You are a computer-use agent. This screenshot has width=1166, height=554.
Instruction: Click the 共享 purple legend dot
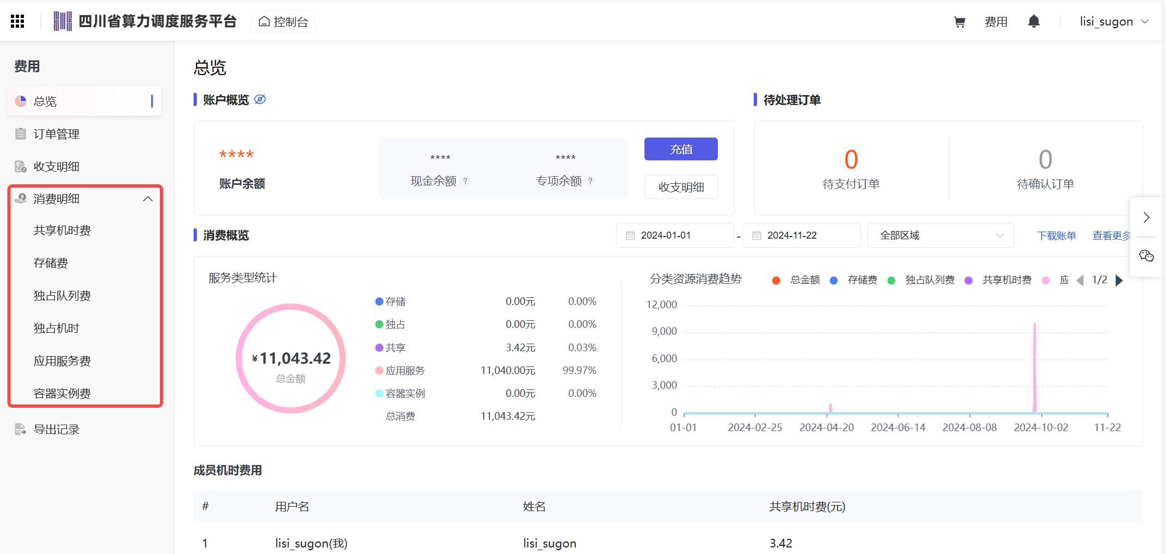click(379, 347)
